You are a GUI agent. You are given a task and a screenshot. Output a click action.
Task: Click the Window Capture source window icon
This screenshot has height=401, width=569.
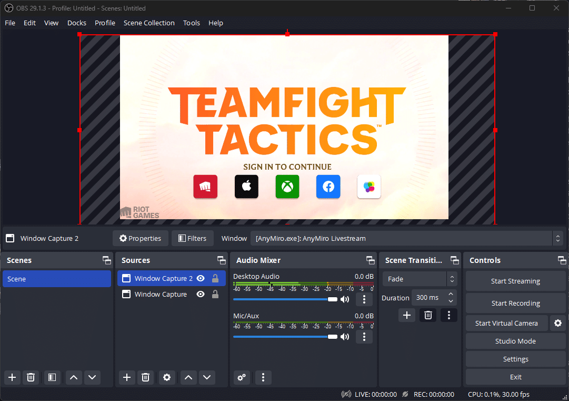(x=126, y=294)
